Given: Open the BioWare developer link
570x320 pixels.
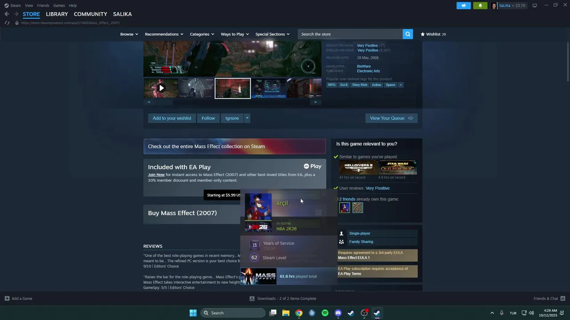Looking at the screenshot, I should (364, 66).
